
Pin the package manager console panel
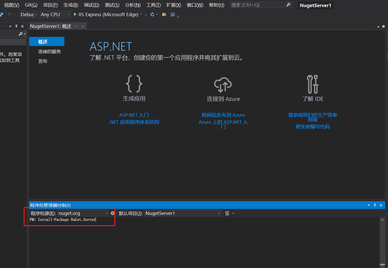click(375, 205)
